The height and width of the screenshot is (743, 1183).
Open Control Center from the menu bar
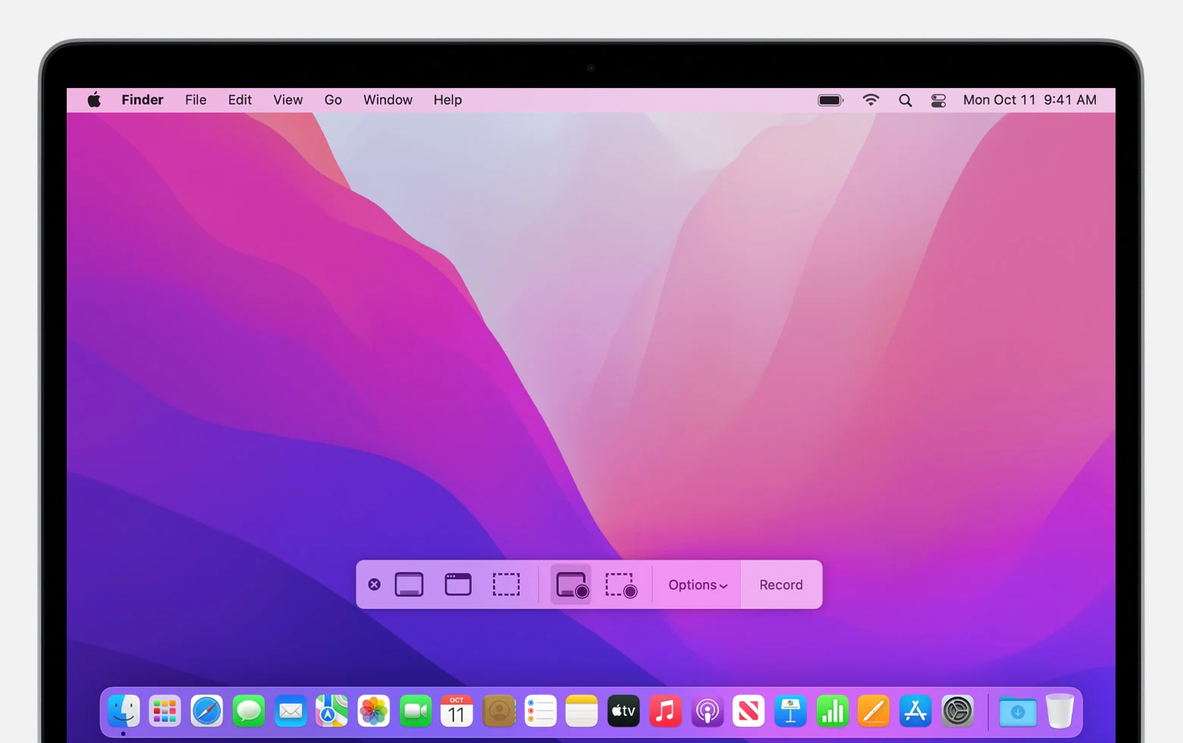938,99
